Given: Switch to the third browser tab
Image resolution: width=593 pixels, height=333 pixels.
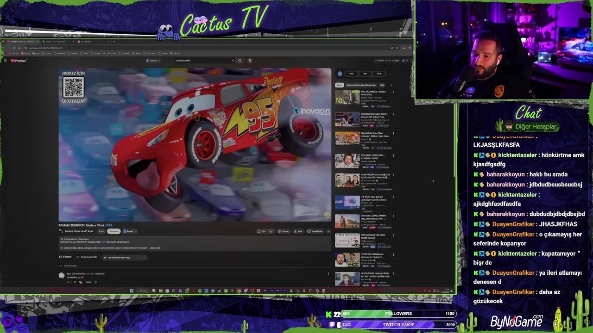Looking at the screenshot, I should click(93, 42).
